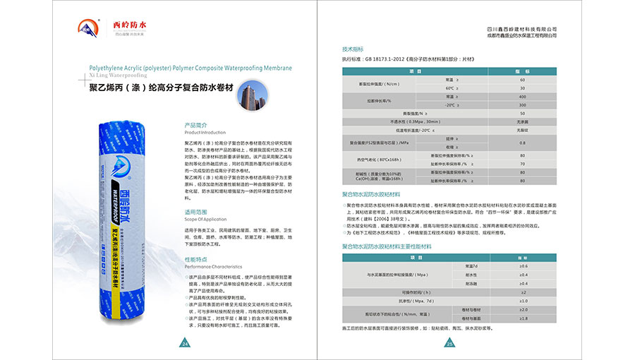Click the value ≥2.0 in the second table
Screen dimensions: 635x360
(x=524, y=310)
